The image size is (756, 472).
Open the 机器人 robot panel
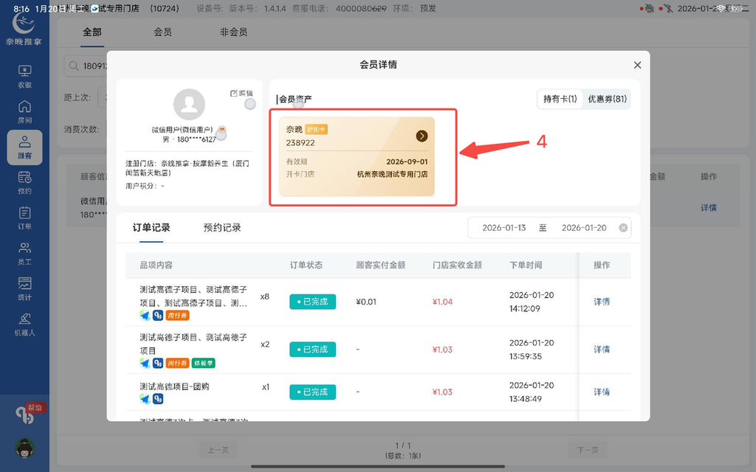(24, 324)
